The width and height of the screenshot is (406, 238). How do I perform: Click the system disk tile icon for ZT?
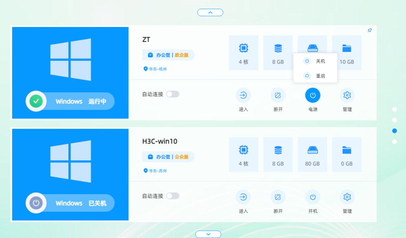pyautogui.click(x=313, y=48)
